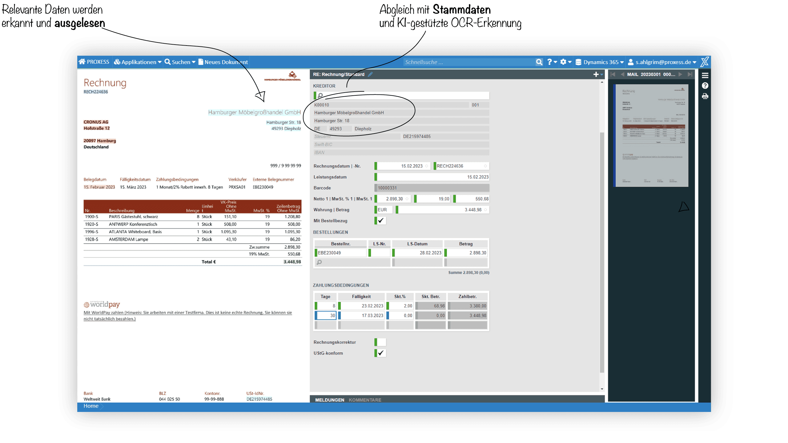Jump to last document with skip-forward icon

690,74
